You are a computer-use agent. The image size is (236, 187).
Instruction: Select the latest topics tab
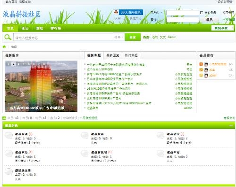tap(94, 55)
